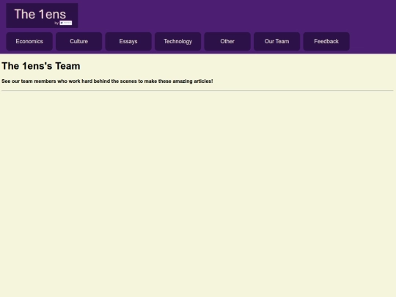396x297 pixels.
Task: Open the Economics section
Action: coord(29,41)
